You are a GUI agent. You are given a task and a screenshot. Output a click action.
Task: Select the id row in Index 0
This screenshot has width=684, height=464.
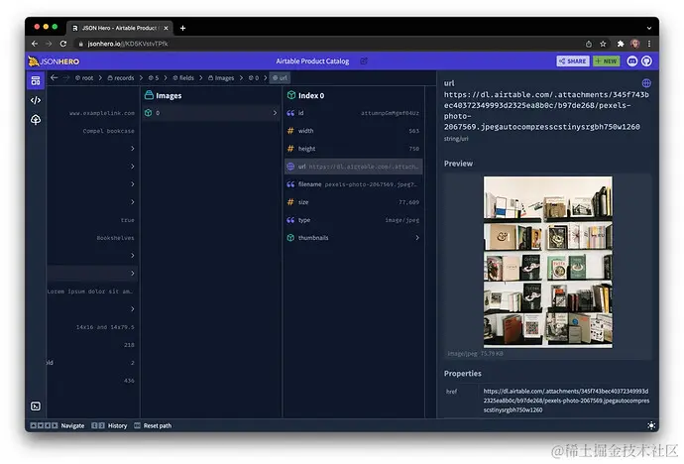[x=353, y=113]
